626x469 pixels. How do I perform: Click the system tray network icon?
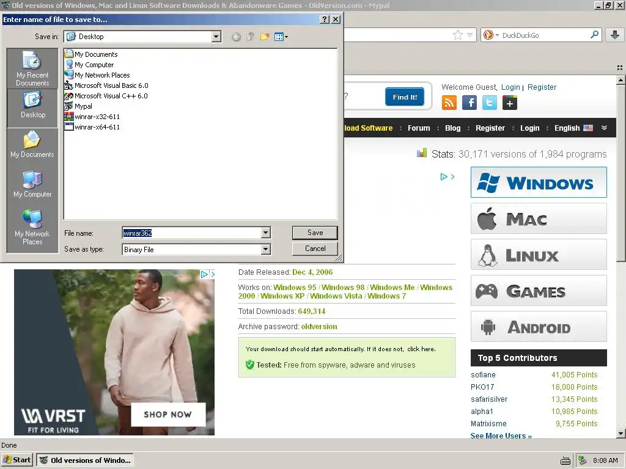[583, 460]
